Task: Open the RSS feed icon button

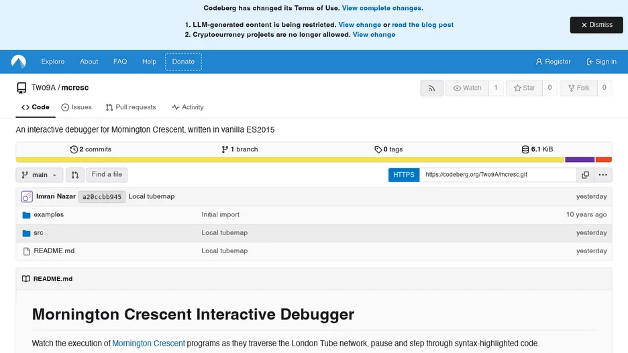Action: coord(432,88)
